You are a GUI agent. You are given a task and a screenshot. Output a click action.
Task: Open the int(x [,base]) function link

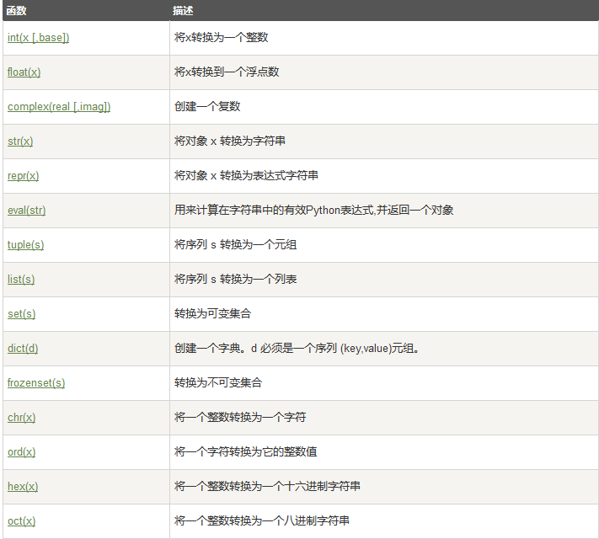(38, 38)
